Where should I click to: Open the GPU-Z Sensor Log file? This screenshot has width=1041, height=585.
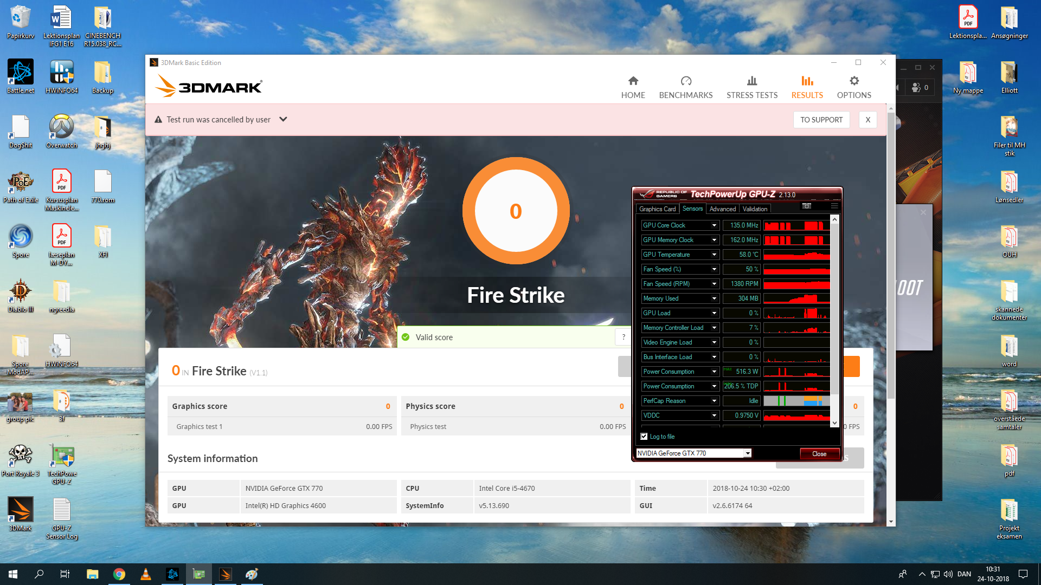point(62,518)
